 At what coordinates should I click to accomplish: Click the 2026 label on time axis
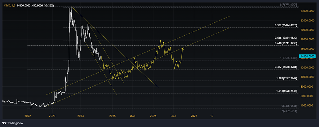[x=153, y=116]
